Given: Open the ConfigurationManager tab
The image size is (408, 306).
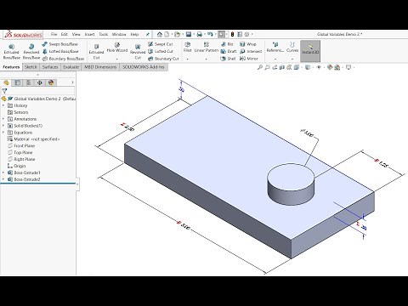Looking at the screenshot, I should (29, 82).
